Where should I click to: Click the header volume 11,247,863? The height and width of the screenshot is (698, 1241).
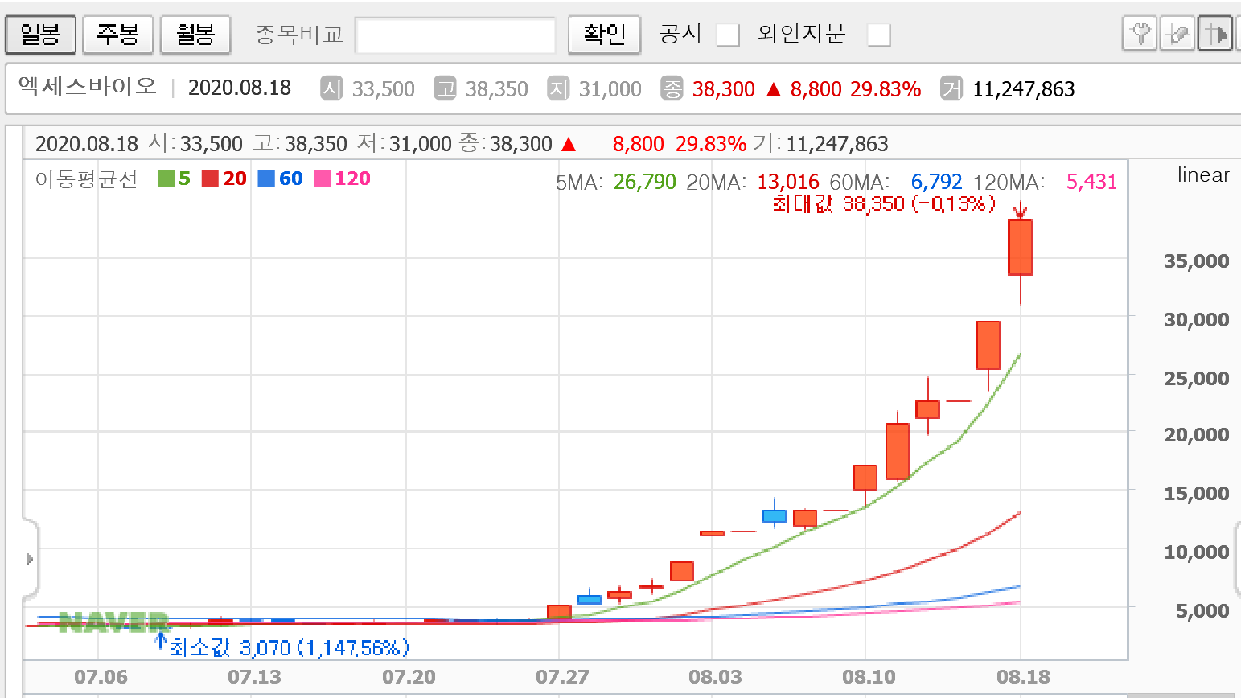click(x=1024, y=89)
